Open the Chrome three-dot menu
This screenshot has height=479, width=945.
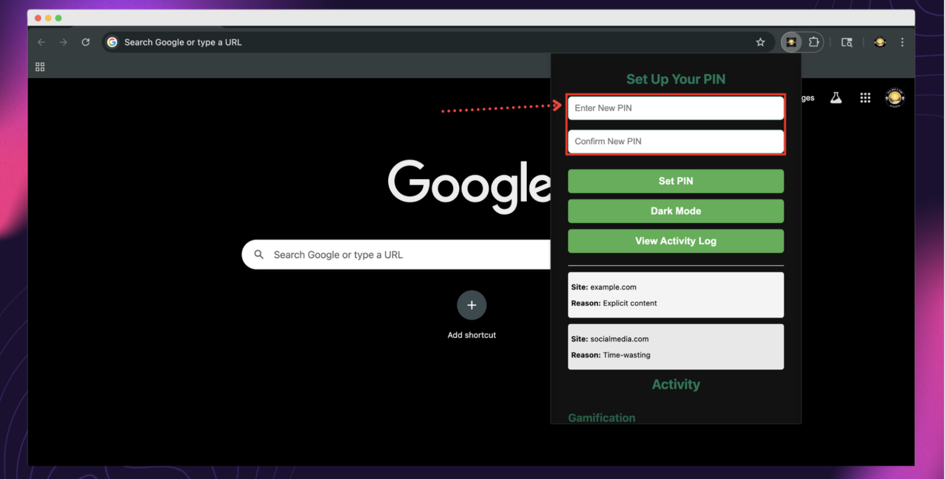pos(902,42)
